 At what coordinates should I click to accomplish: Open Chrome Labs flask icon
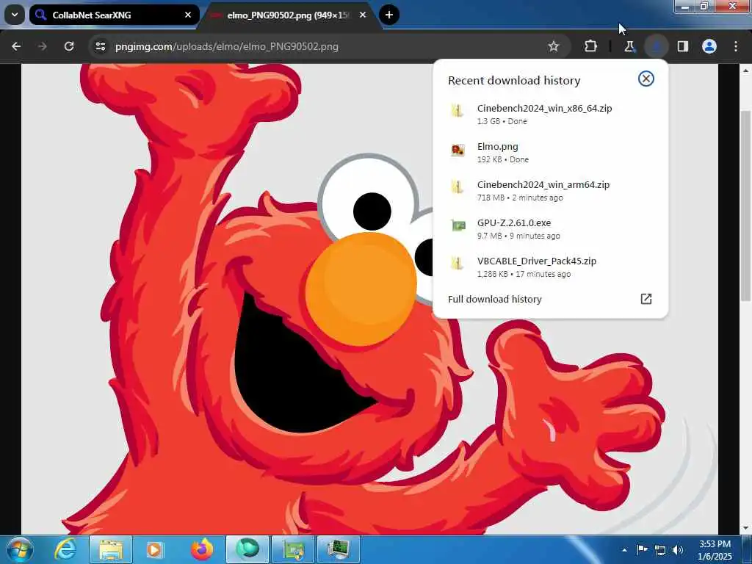[629, 46]
